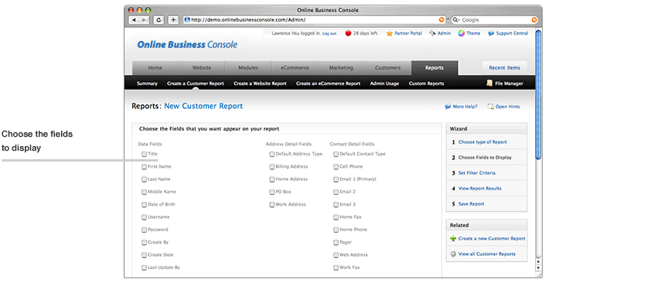665x286 pixels.
Task: Click the Summary submenu item
Action: click(x=147, y=83)
